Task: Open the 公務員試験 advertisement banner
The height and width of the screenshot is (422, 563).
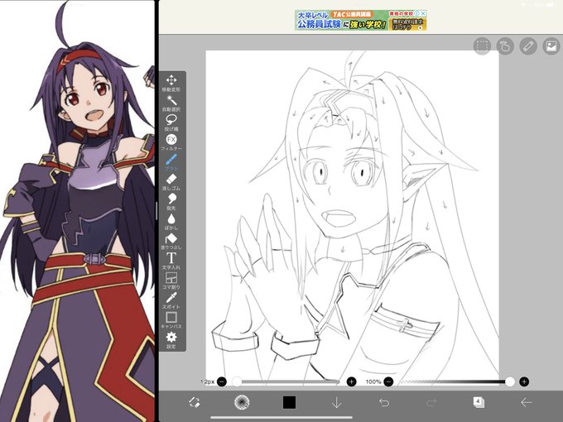Action: pos(360,21)
